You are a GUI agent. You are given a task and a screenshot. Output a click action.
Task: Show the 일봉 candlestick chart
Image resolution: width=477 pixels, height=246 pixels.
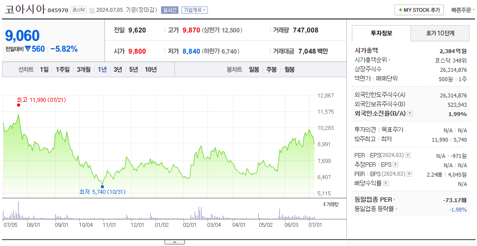(254, 69)
